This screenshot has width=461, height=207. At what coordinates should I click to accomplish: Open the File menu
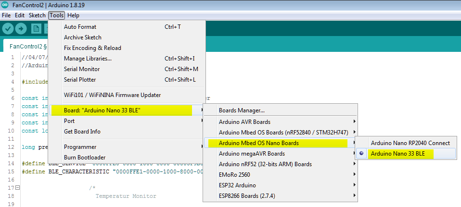point(6,15)
